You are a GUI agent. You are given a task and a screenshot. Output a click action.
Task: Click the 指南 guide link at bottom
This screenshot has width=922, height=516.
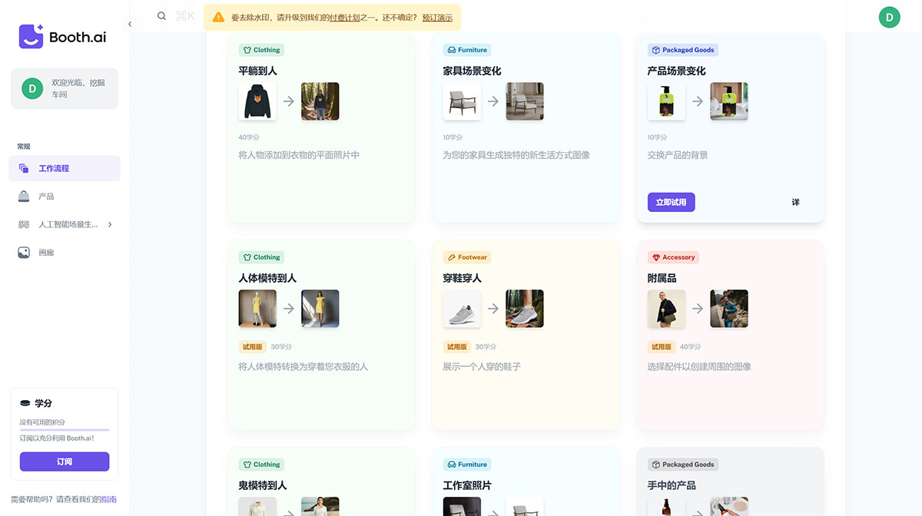[x=108, y=499]
